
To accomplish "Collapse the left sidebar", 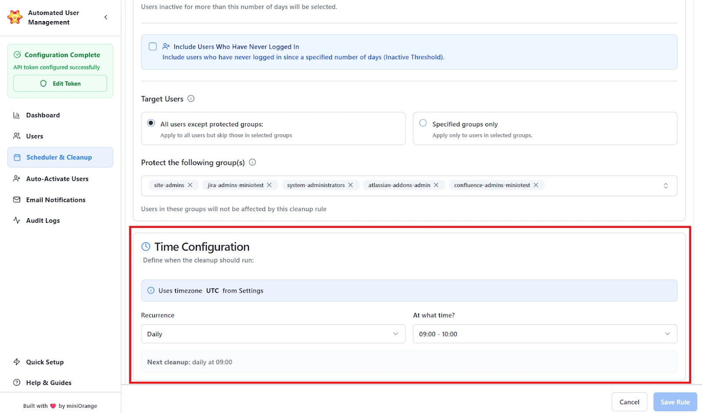I will [106, 17].
